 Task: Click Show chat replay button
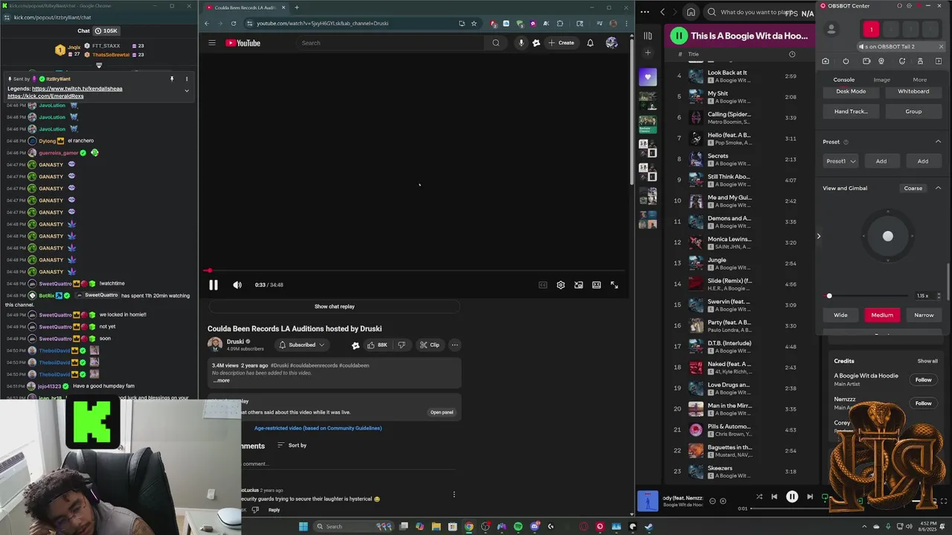(335, 306)
